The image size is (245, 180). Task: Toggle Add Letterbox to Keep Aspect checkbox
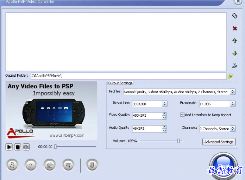coord(182,115)
